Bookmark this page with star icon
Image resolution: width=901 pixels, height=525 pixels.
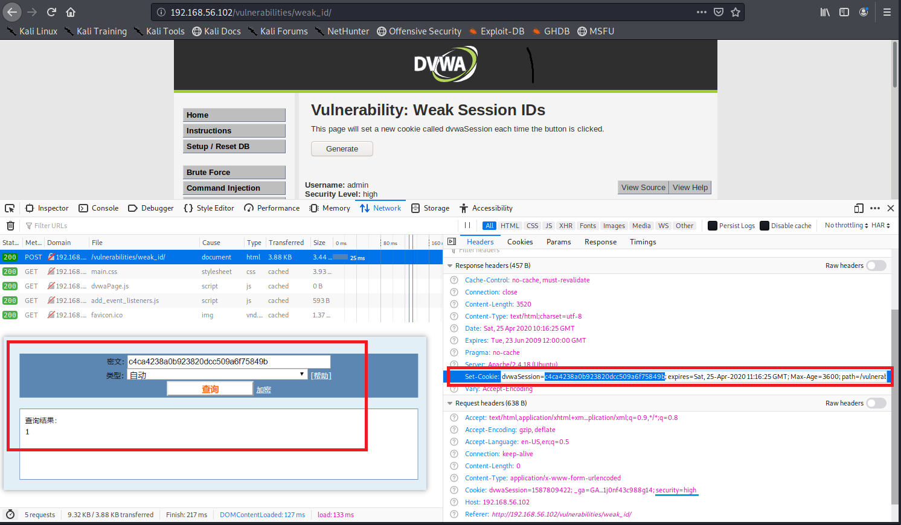tap(736, 12)
